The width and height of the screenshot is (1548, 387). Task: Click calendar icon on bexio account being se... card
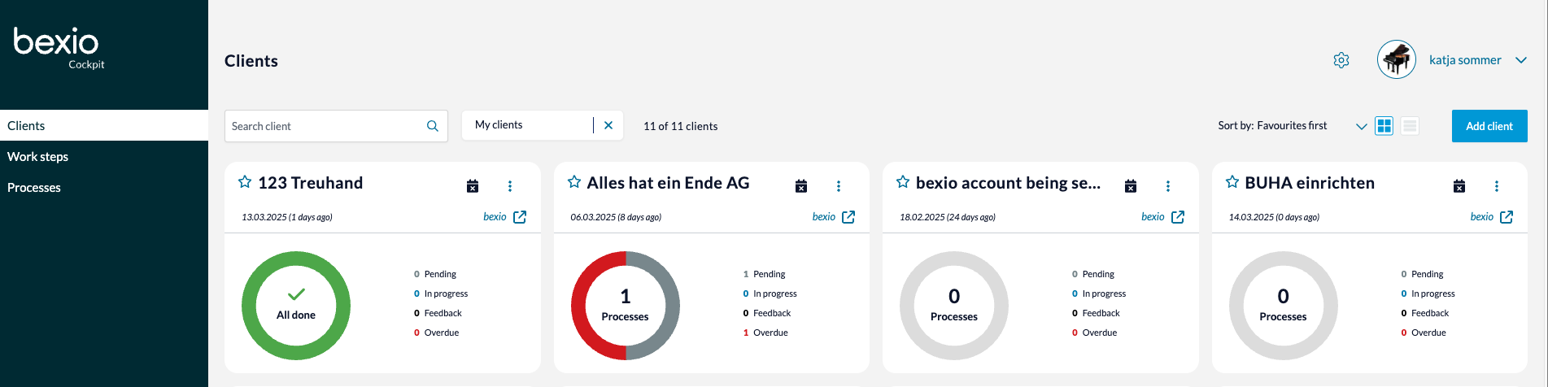(x=1131, y=186)
